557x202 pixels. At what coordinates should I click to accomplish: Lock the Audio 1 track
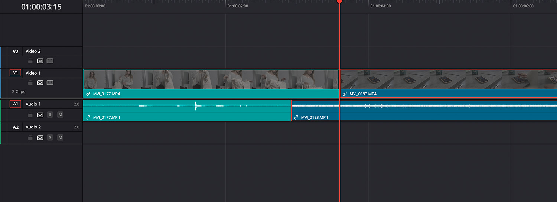click(30, 115)
